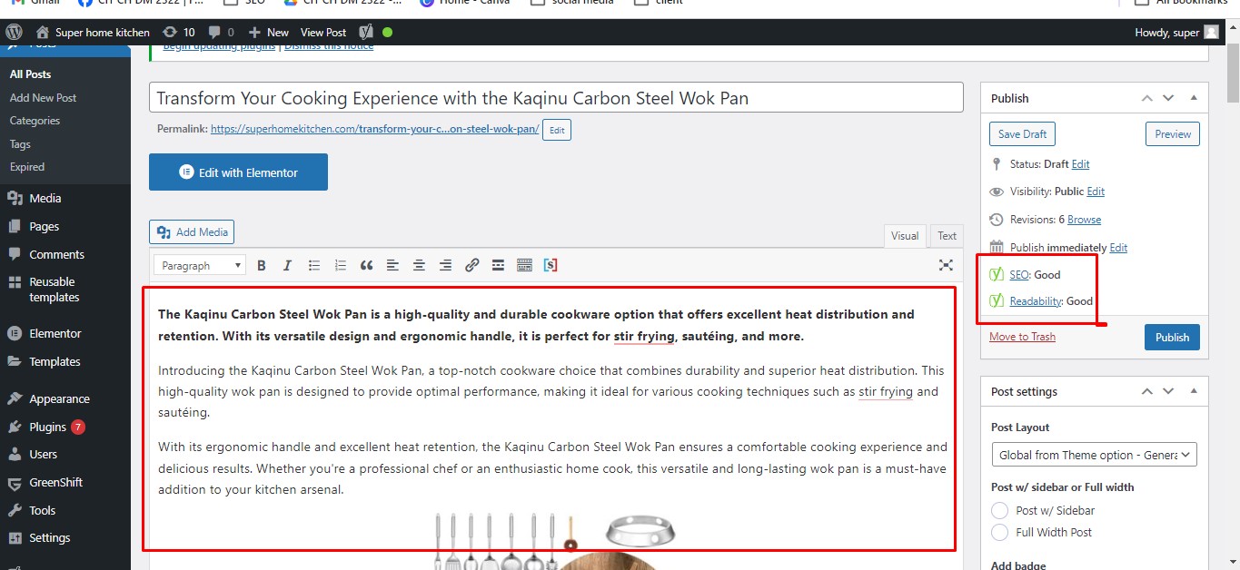This screenshot has height=570, width=1240.
Task: Open the Post Layout theme dropdown
Action: coord(1093,454)
